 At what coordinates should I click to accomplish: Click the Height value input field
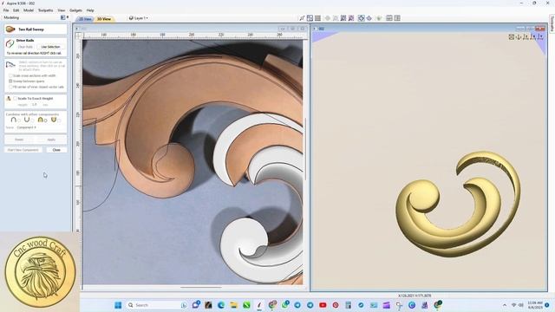36,105
